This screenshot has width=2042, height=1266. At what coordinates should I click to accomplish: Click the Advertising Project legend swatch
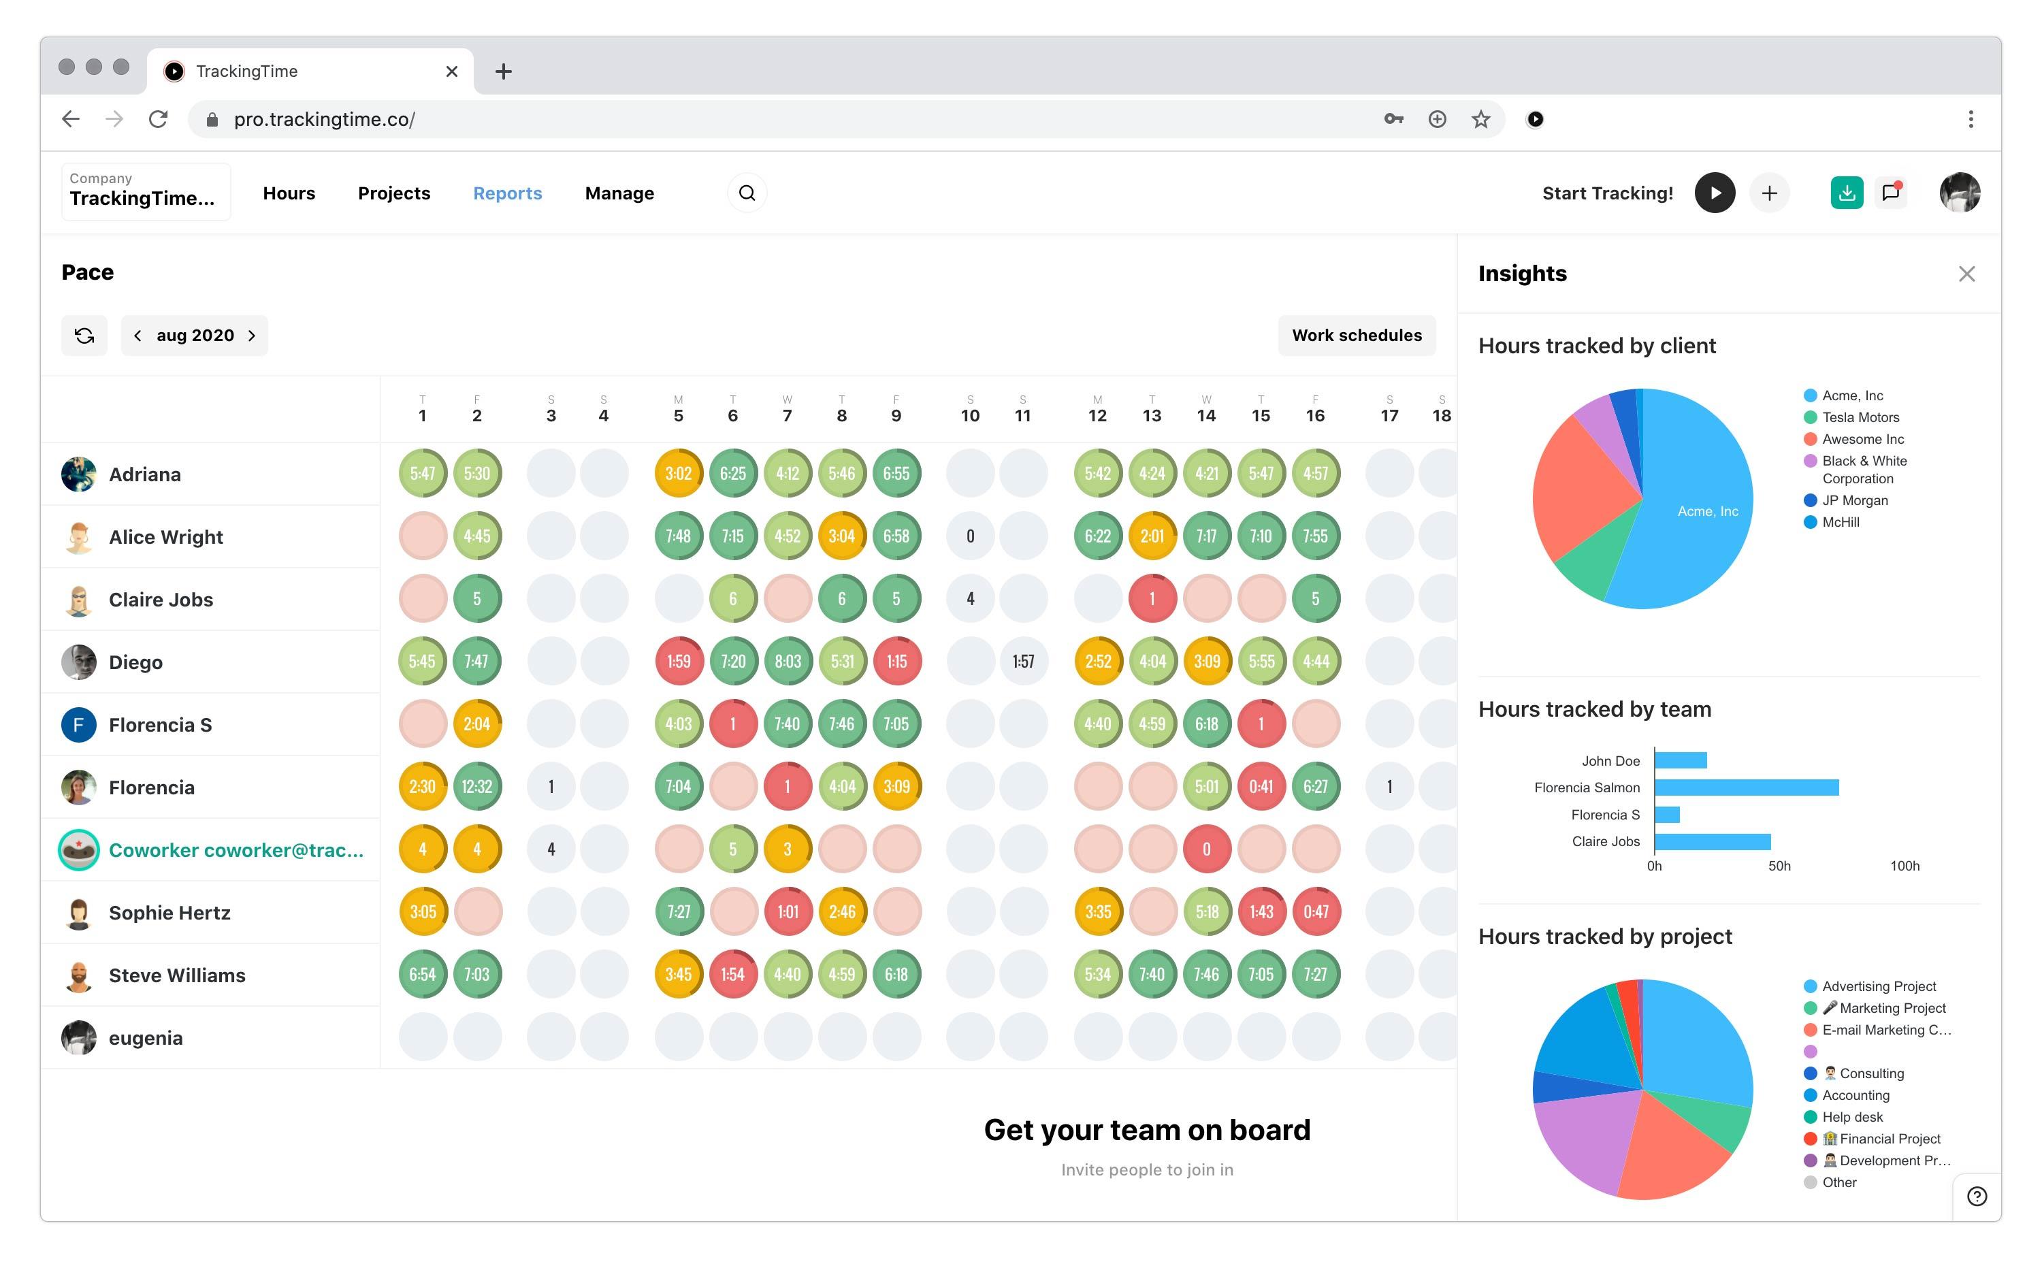click(x=1809, y=986)
